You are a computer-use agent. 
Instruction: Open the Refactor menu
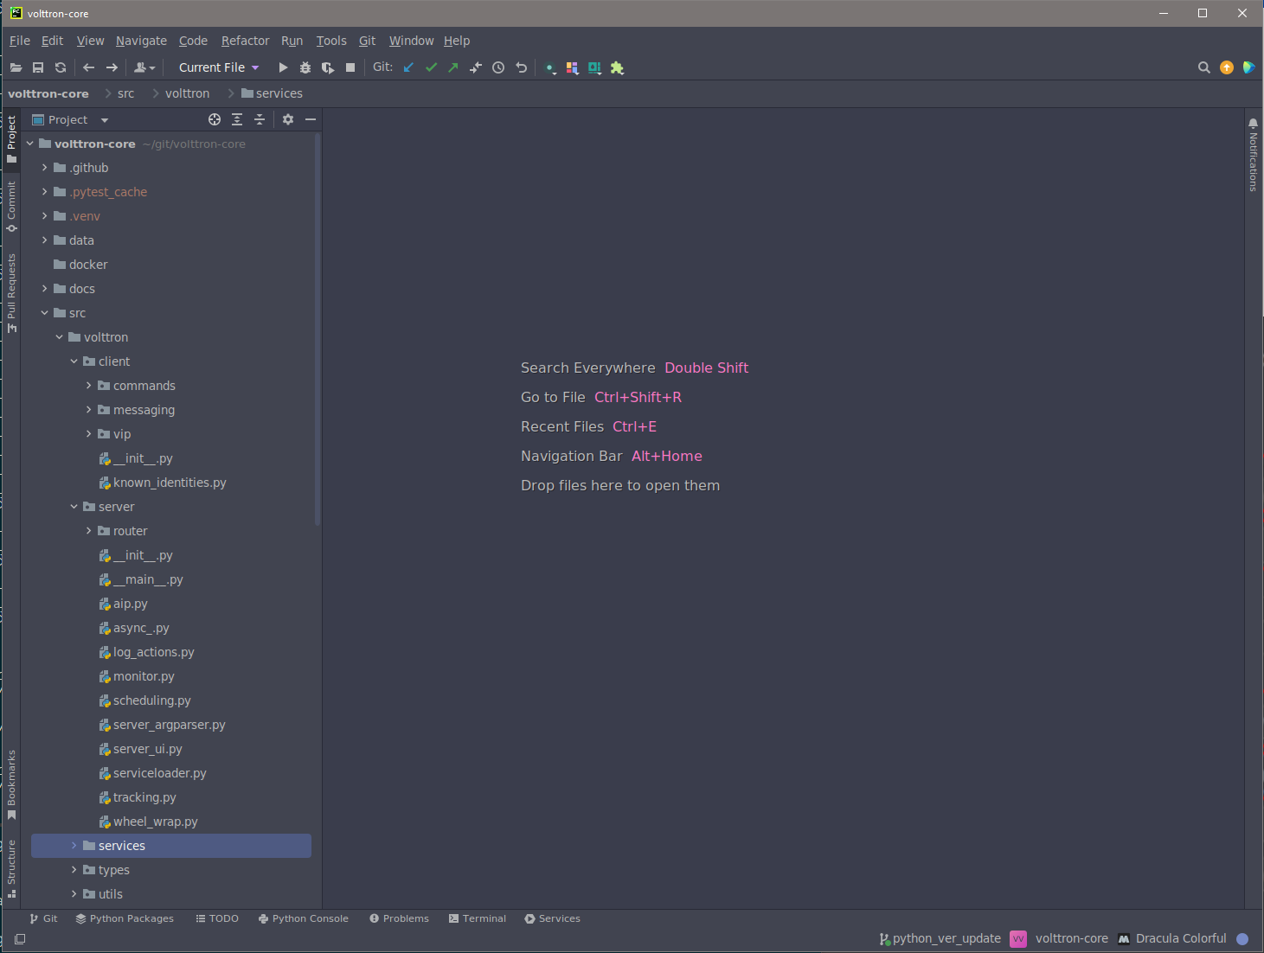[x=245, y=41]
